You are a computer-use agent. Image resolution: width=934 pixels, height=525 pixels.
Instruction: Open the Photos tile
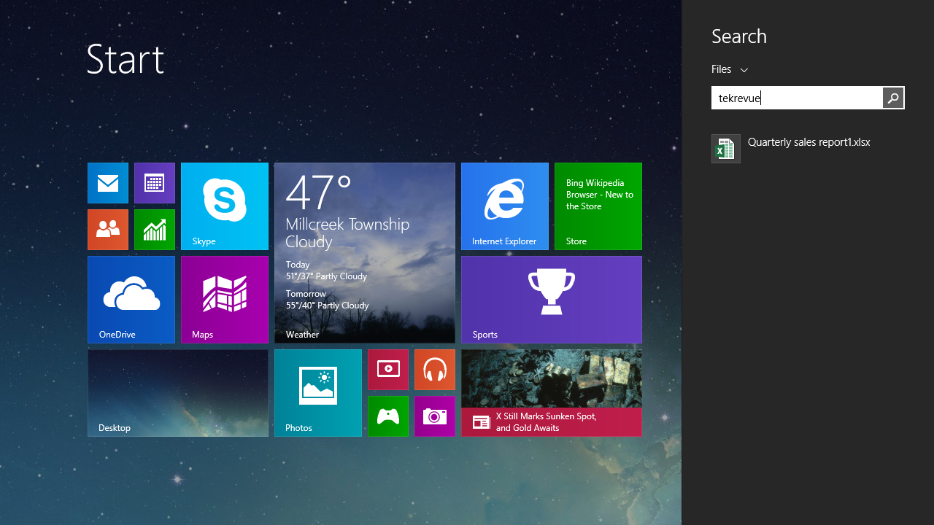coord(318,393)
